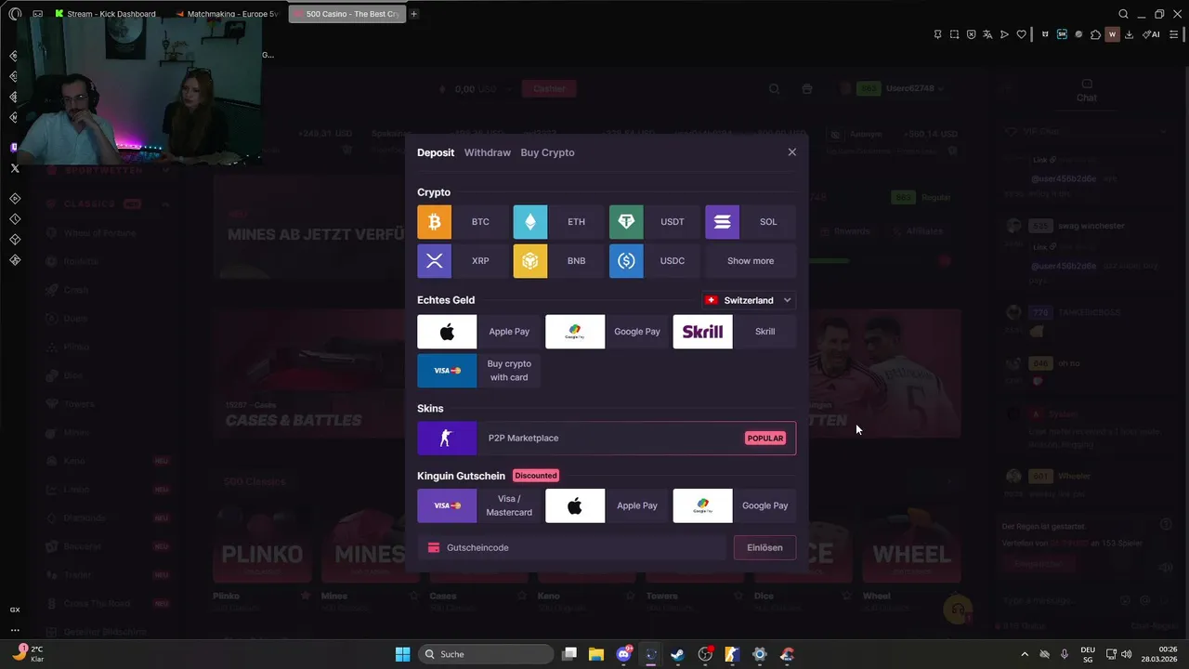1189x669 pixels.
Task: Click the Windows taskbar Suche search box
Action: [x=487, y=654]
